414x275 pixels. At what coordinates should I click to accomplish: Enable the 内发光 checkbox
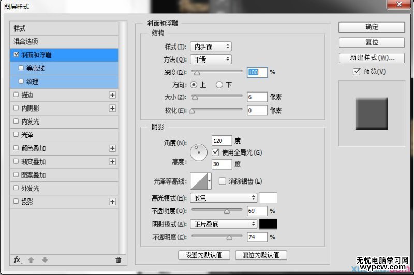tap(16, 121)
